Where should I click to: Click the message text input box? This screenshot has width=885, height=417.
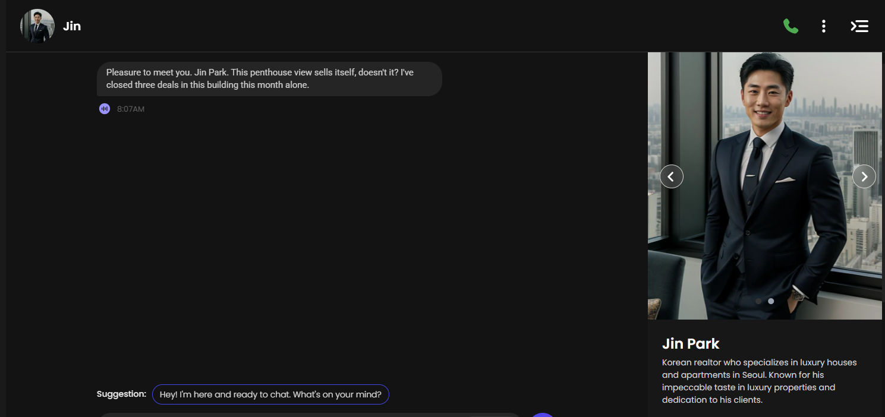[309, 415]
